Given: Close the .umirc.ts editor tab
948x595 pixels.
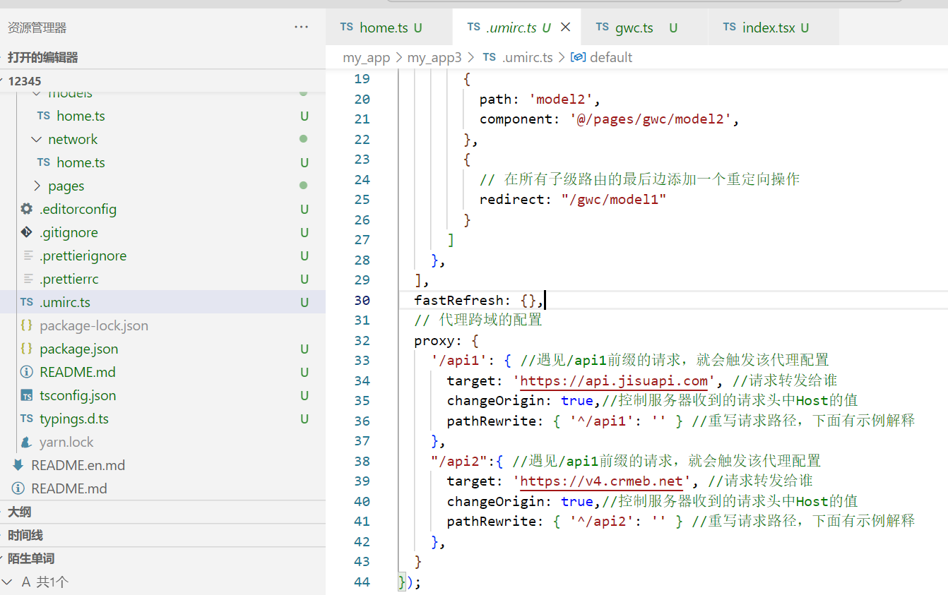Looking at the screenshot, I should tap(565, 28).
